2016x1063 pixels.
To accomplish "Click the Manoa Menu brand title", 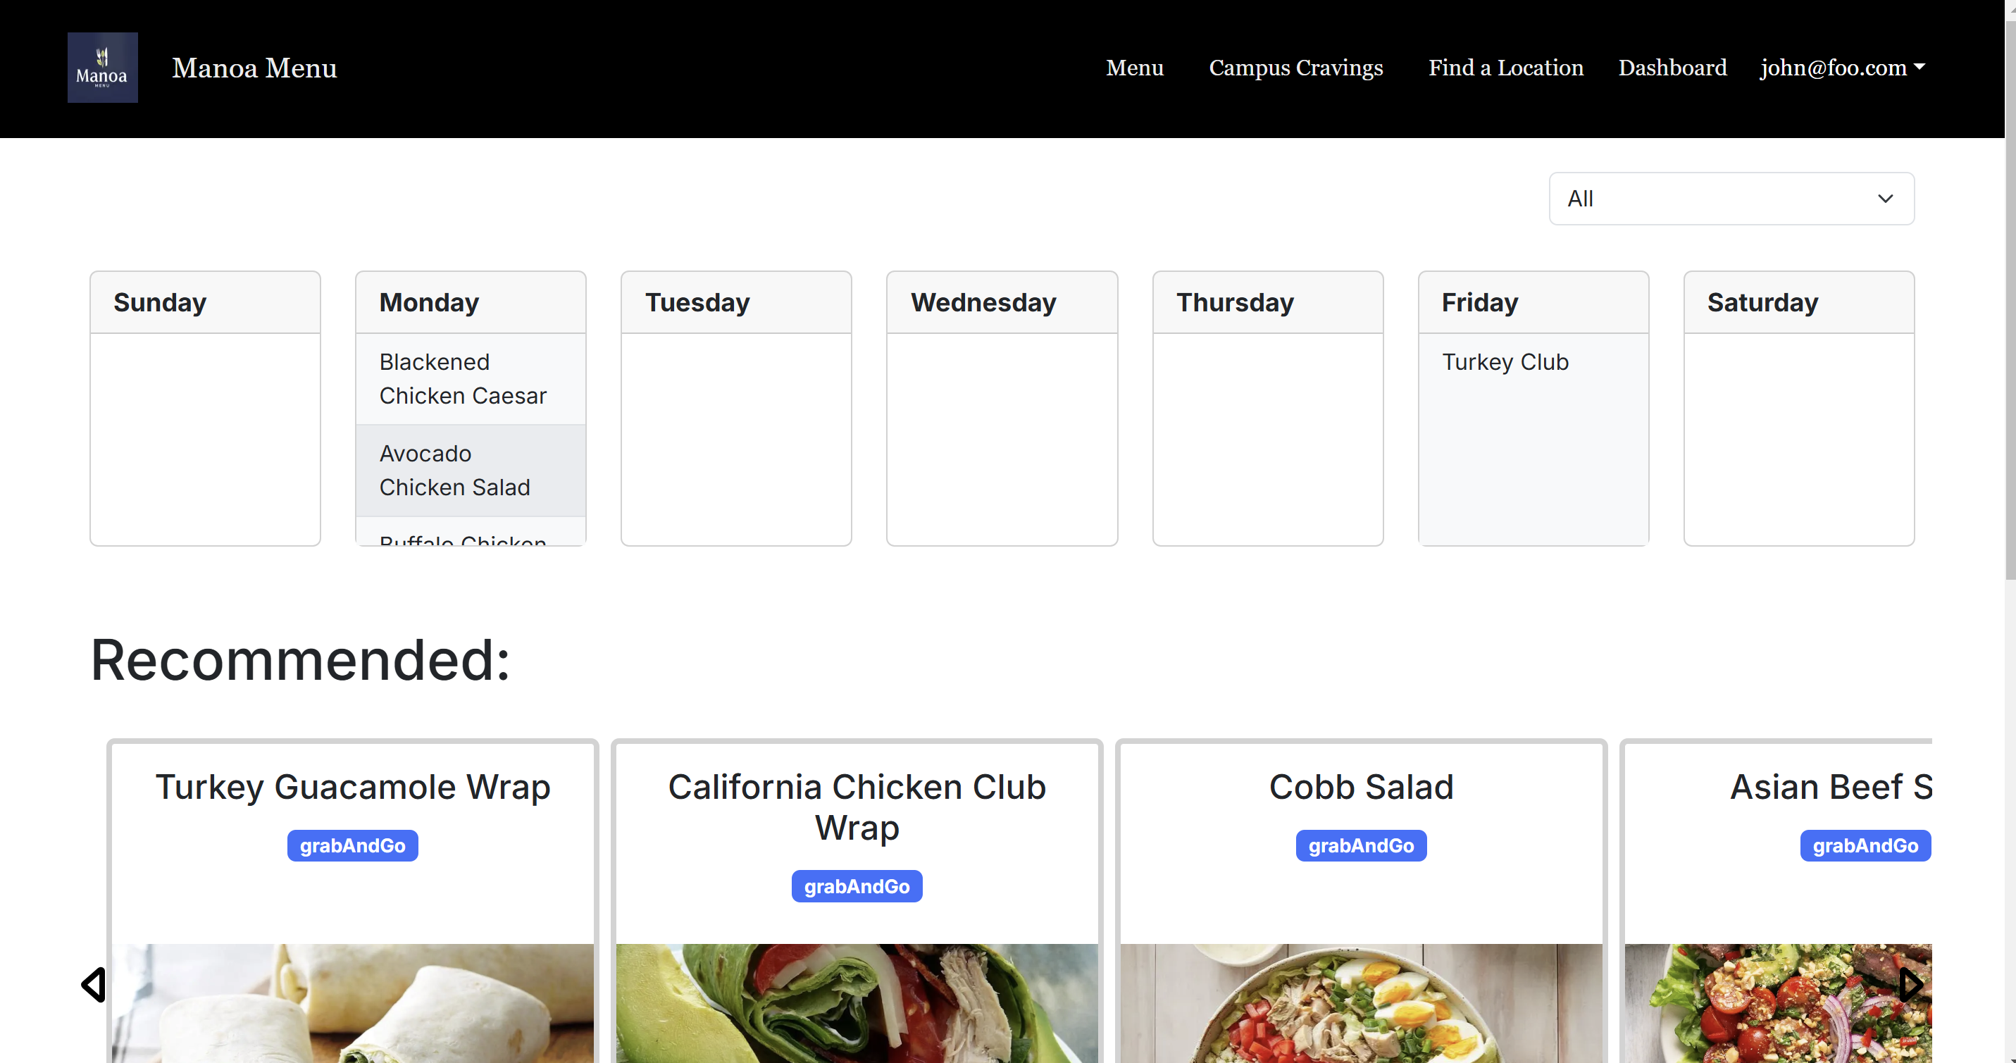I will (x=254, y=68).
